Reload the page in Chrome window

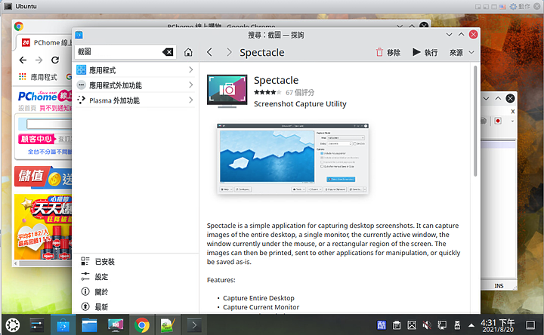(x=55, y=60)
